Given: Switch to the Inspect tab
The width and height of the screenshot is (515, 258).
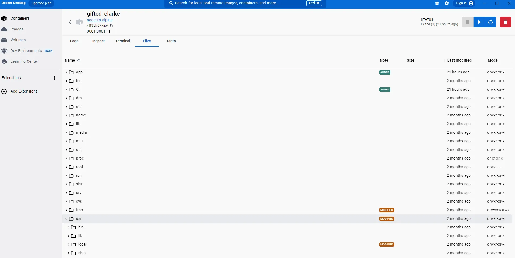Looking at the screenshot, I should (x=98, y=41).
